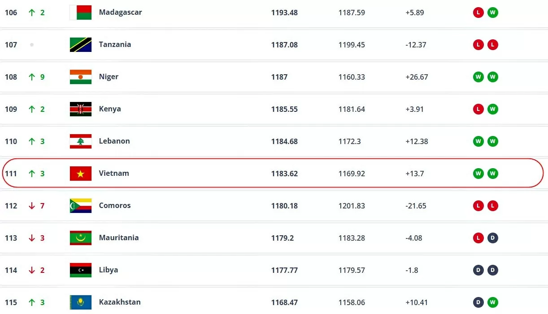
Task: Select the Lebanon team name
Action: point(114,141)
